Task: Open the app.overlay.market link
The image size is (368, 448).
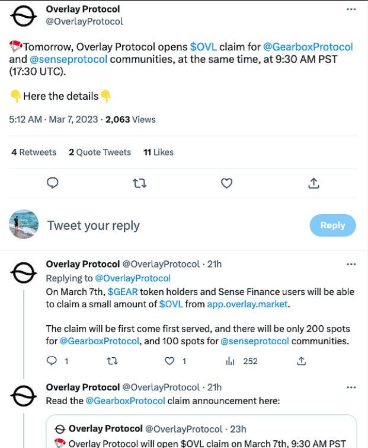Action: click(248, 304)
